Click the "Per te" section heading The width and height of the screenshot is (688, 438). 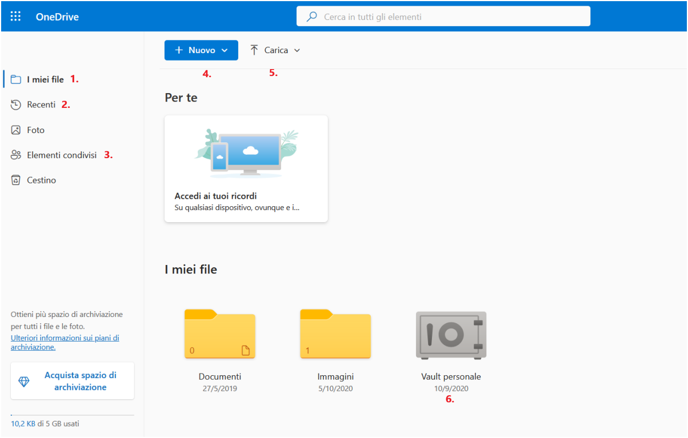pyautogui.click(x=181, y=98)
